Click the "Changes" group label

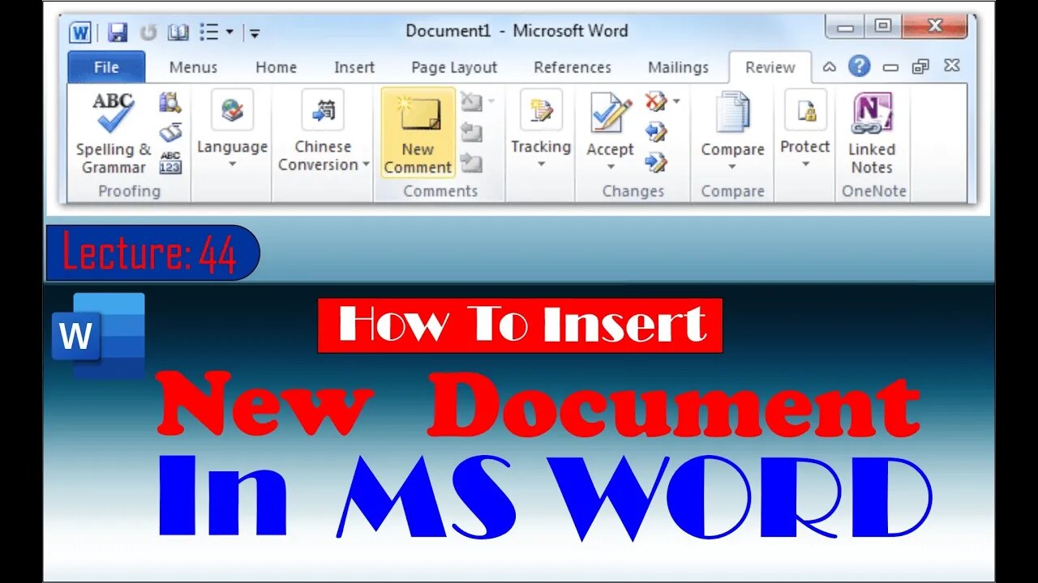tap(633, 191)
